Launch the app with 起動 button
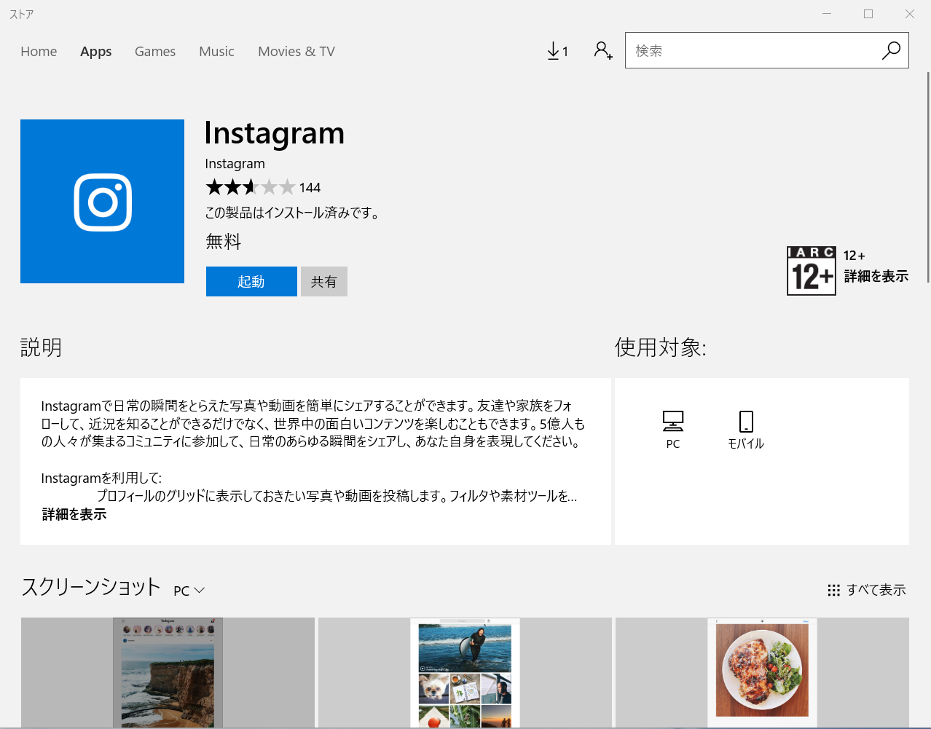 coord(251,281)
